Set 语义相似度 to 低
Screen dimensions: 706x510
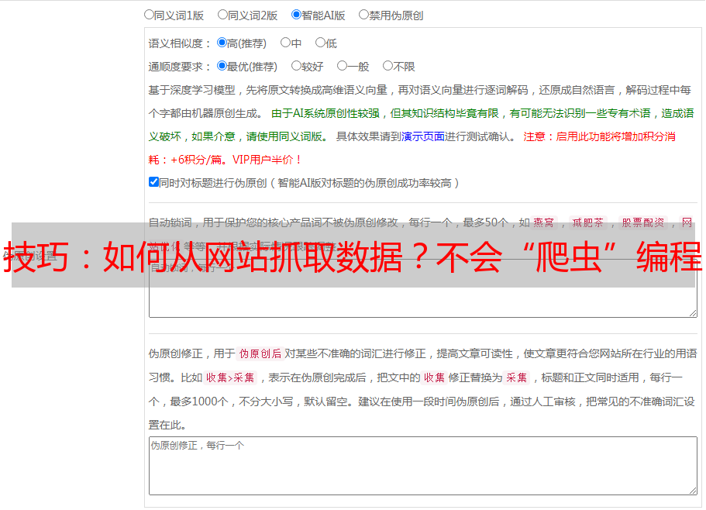click(320, 43)
